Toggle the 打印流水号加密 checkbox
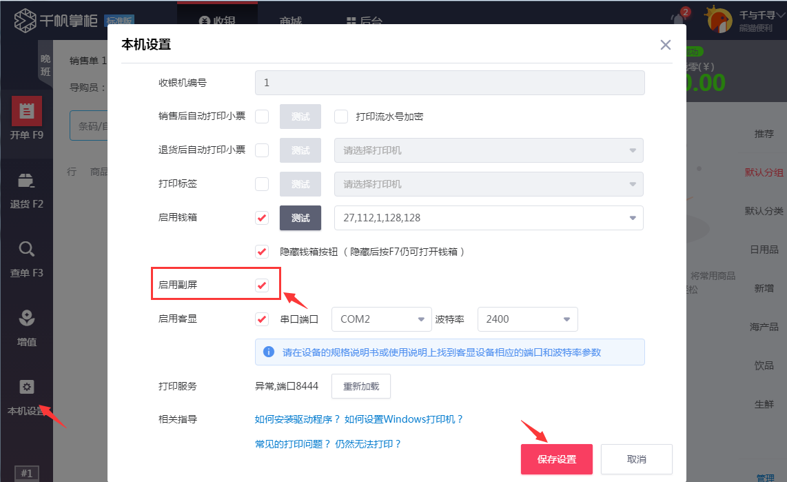This screenshot has height=482, width=787. point(340,117)
